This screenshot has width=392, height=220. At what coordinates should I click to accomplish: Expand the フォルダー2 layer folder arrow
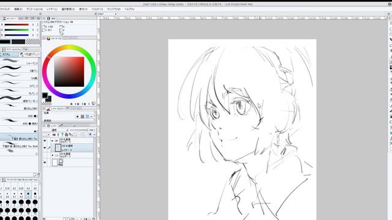pos(53,155)
